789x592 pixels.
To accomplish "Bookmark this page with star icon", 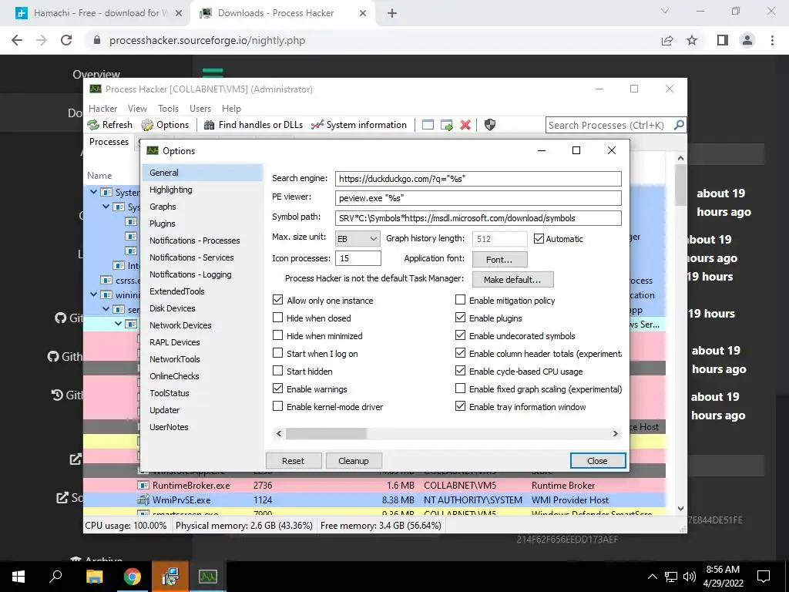I will click(692, 40).
